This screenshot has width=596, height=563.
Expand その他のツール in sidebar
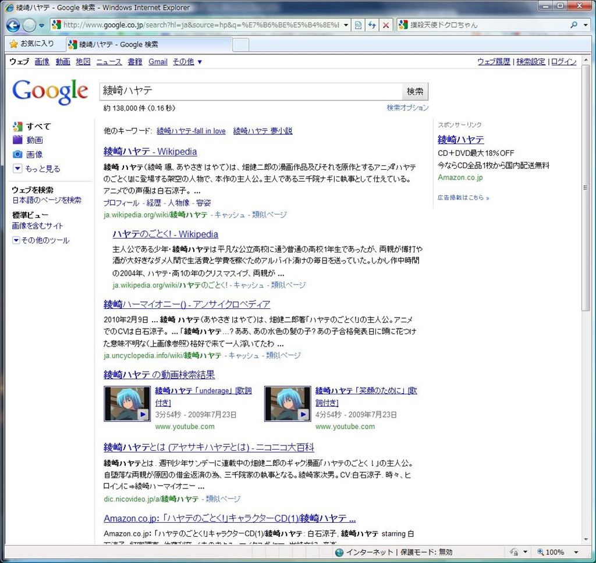point(41,240)
